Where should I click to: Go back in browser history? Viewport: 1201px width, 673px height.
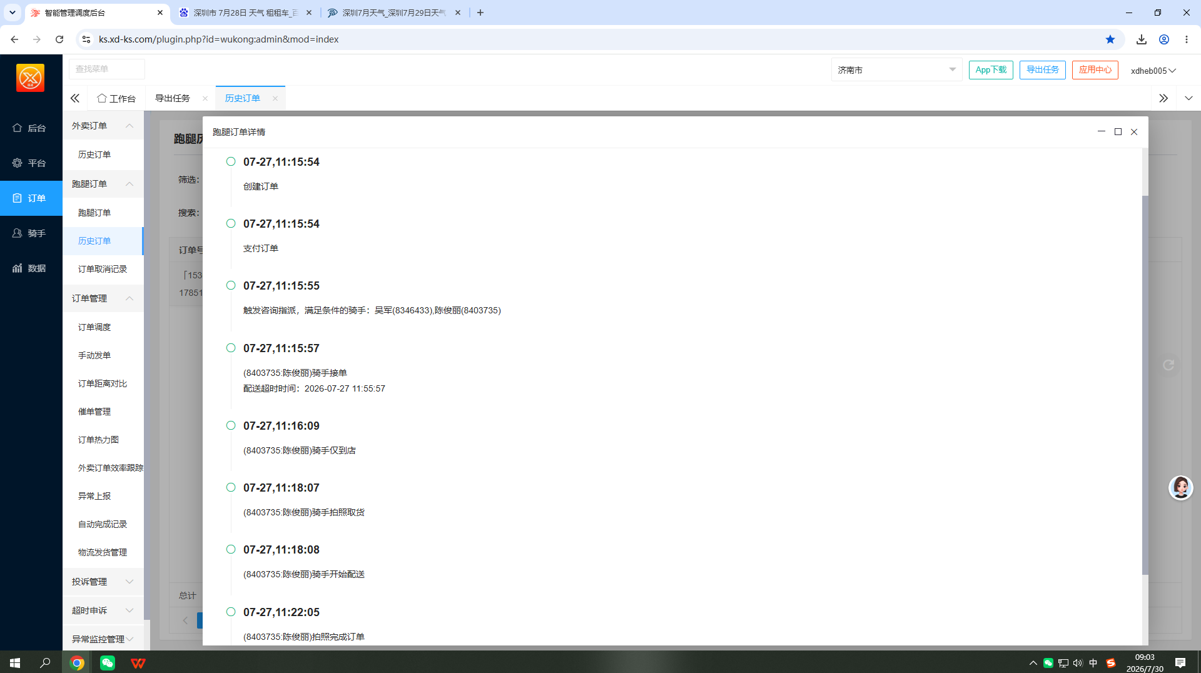[x=14, y=39]
